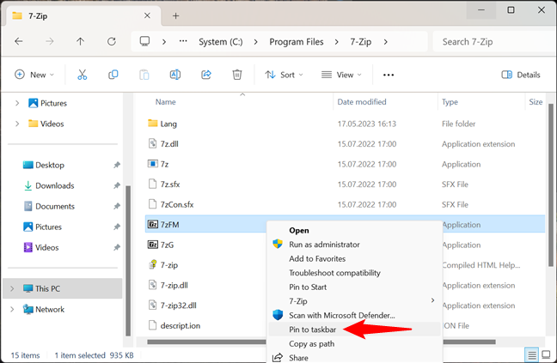Click the Lang folder icon

click(153, 124)
